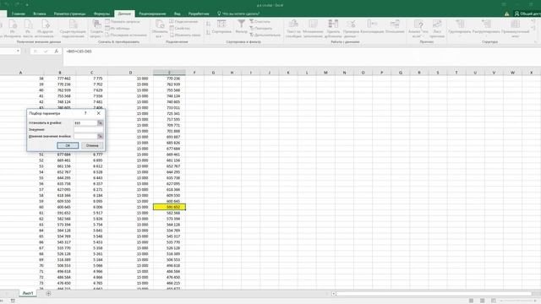Viewport: 541px width, 304px height.
Task: Select the yellow highlighted cell 591 652
Action: click(169, 207)
